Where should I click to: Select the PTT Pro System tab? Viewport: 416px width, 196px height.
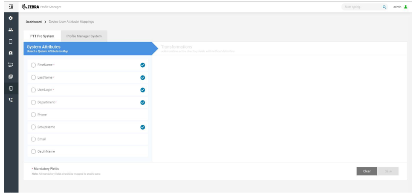[42, 36]
